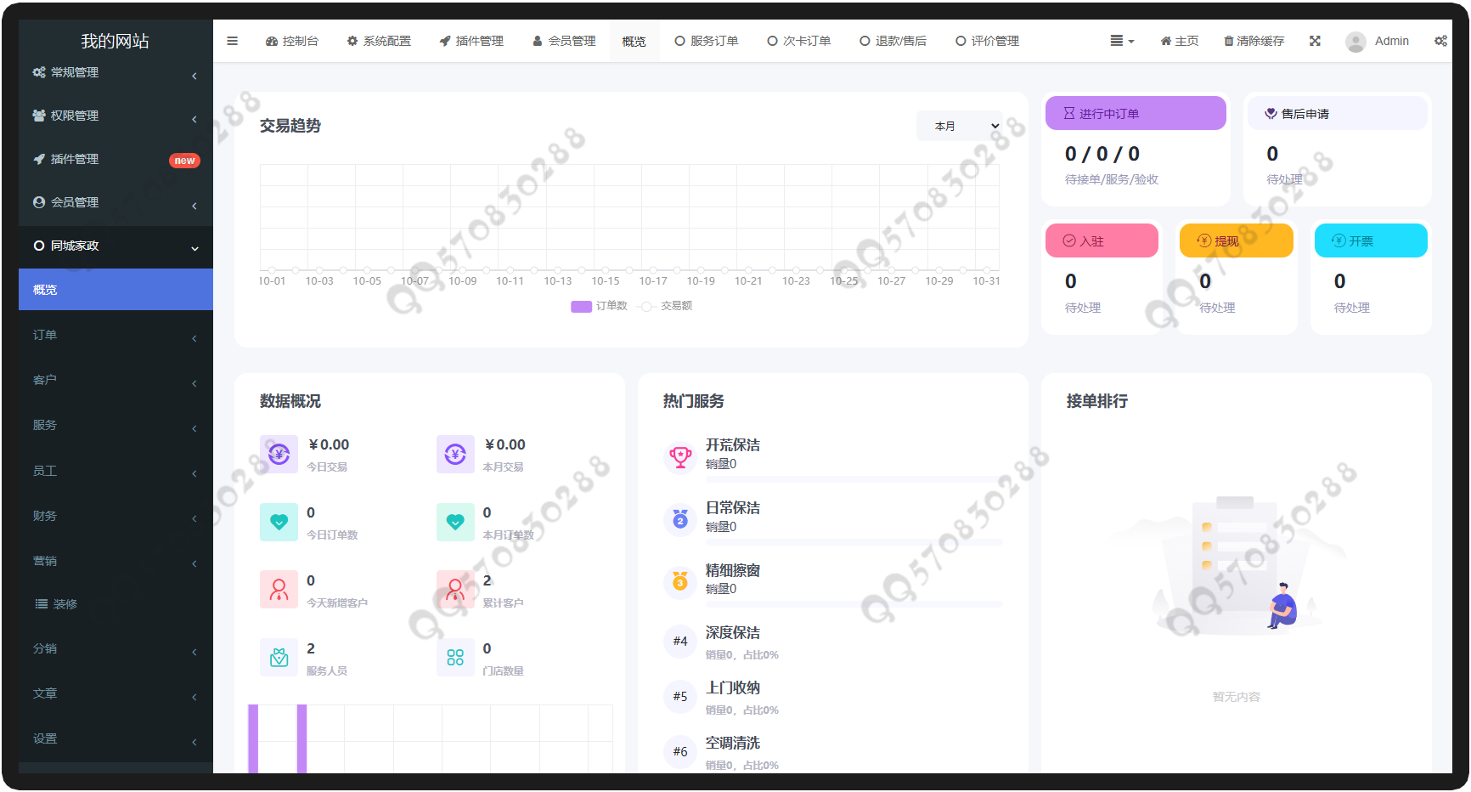The height and width of the screenshot is (792, 1471).
Task: Open the 系统配置 tab
Action: tap(379, 41)
